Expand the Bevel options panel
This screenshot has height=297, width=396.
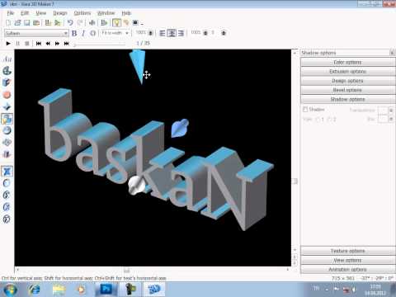point(347,90)
